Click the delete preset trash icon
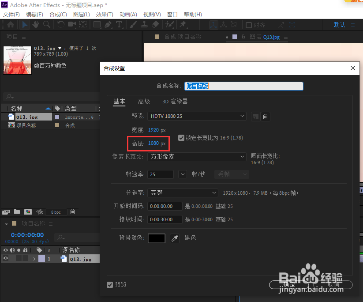This screenshot has height=302, width=363. tap(266, 117)
